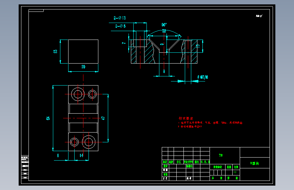Select the 90° angle dimension text
This screenshot has width=294, height=190.
tap(164, 25)
